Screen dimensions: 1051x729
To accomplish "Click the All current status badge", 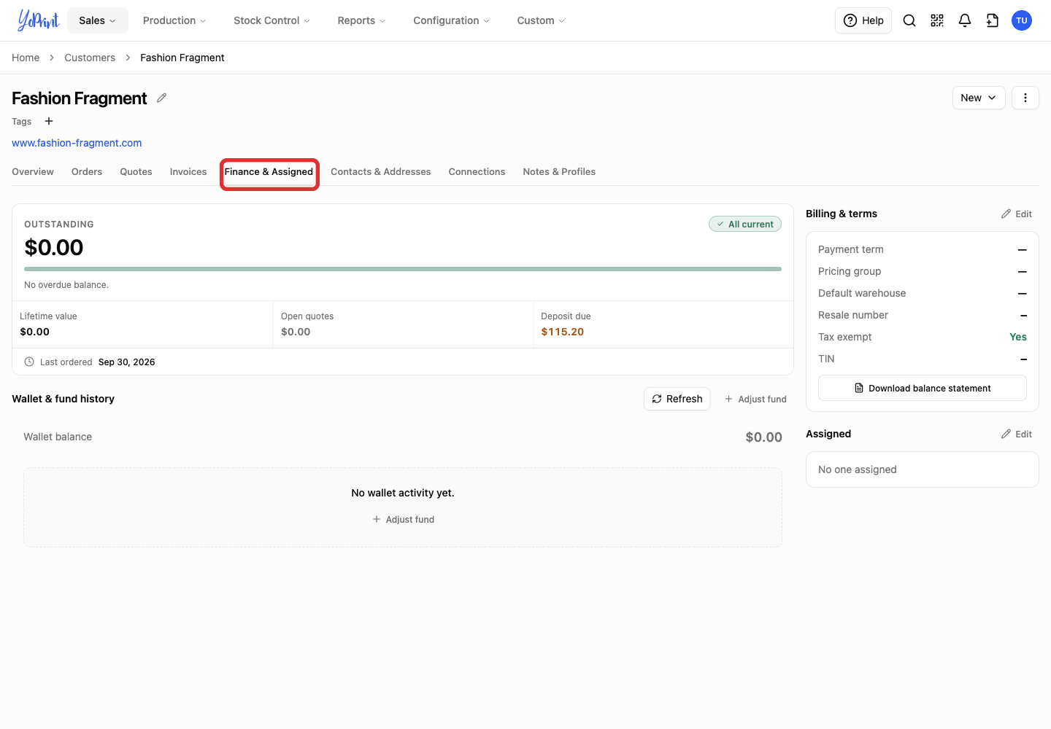I will tap(745, 224).
